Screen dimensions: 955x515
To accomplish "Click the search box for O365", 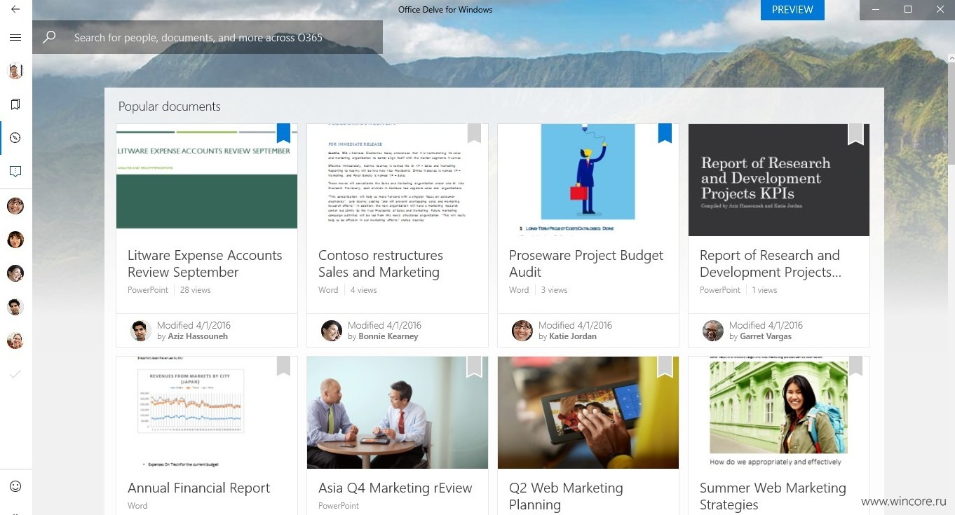I will (208, 38).
